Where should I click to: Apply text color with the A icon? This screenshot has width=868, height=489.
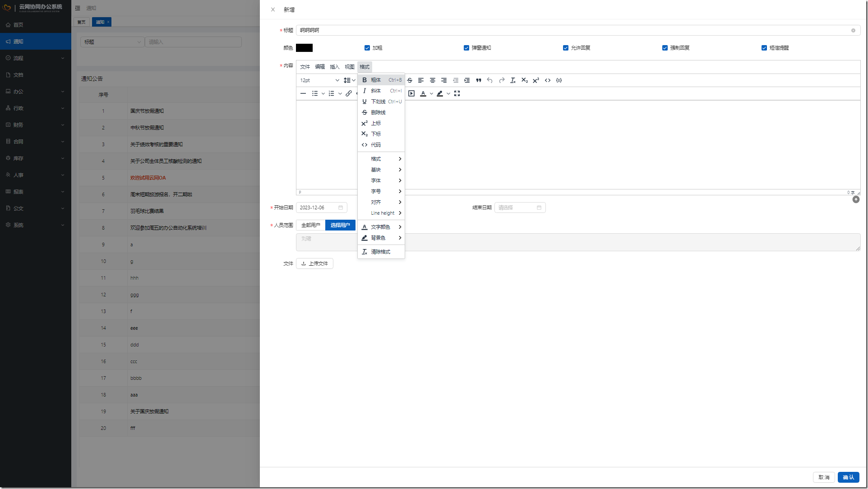[423, 93]
